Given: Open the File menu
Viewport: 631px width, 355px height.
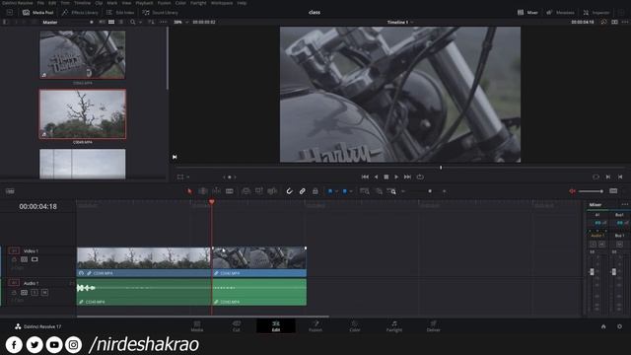Looking at the screenshot, I should (40, 3).
